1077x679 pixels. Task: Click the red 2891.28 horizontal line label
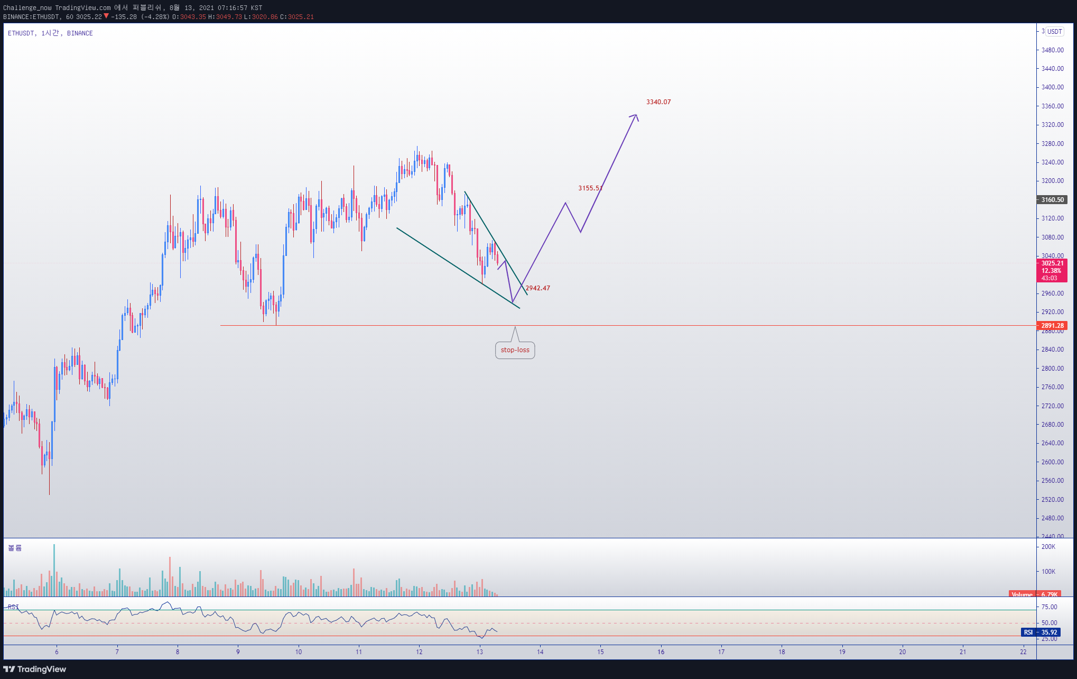pos(1052,326)
